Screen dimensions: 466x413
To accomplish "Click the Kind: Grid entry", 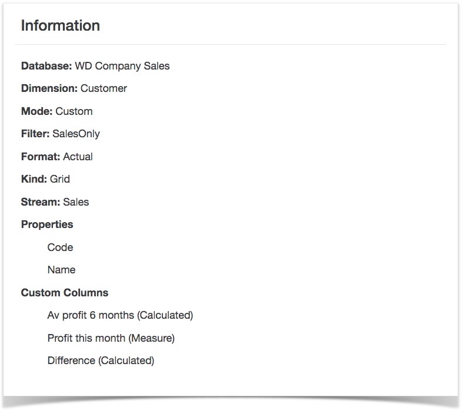I will click(45, 179).
